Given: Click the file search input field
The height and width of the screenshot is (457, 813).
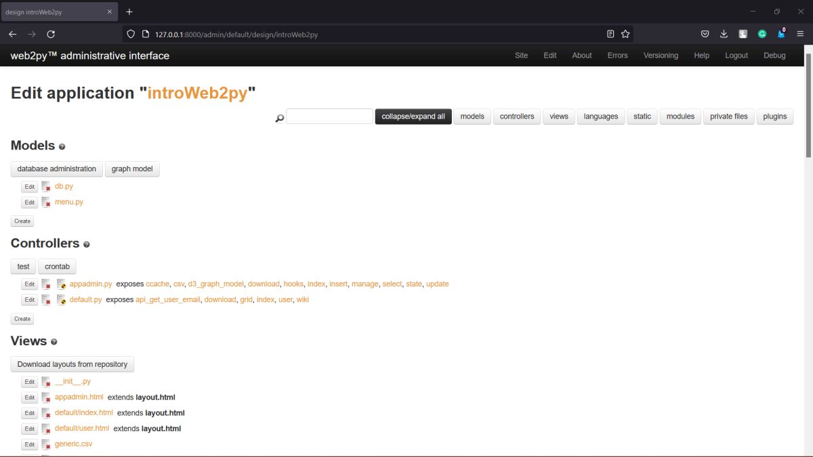Looking at the screenshot, I should tap(329, 116).
